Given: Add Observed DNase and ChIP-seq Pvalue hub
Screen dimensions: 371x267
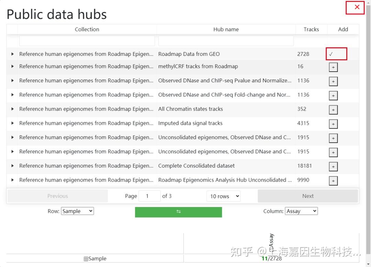Looking at the screenshot, I should coord(333,81).
